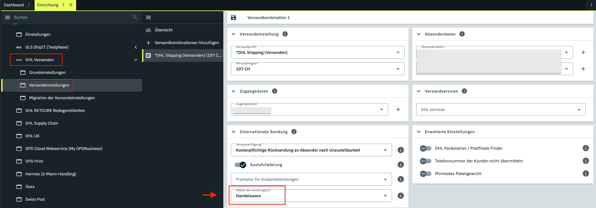Click info icon next to Versandeinstellung
596x208 pixels.
point(285,34)
